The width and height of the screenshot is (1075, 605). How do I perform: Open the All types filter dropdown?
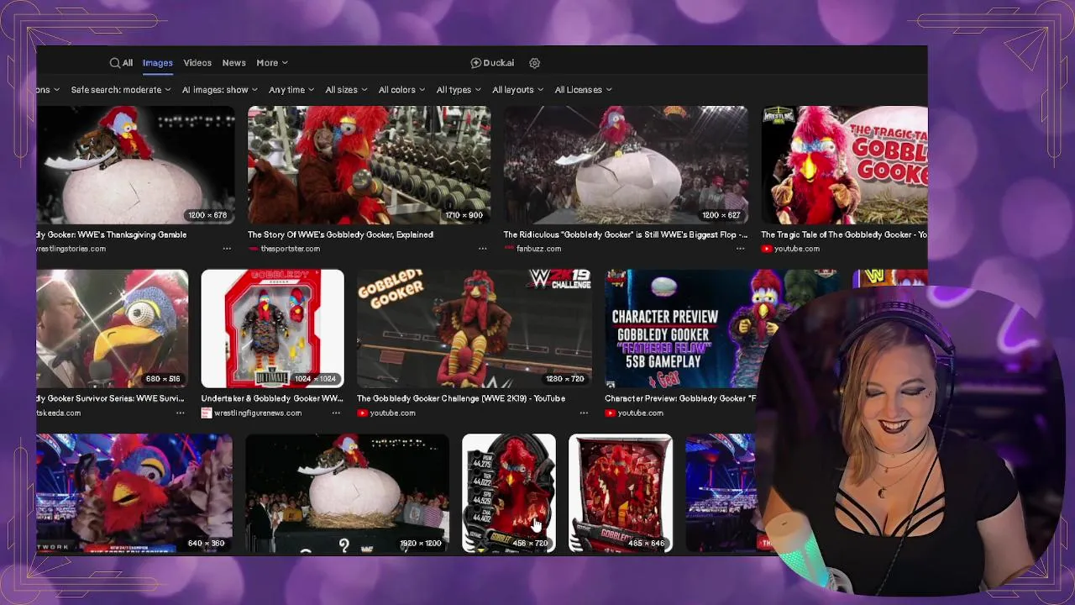tap(459, 90)
